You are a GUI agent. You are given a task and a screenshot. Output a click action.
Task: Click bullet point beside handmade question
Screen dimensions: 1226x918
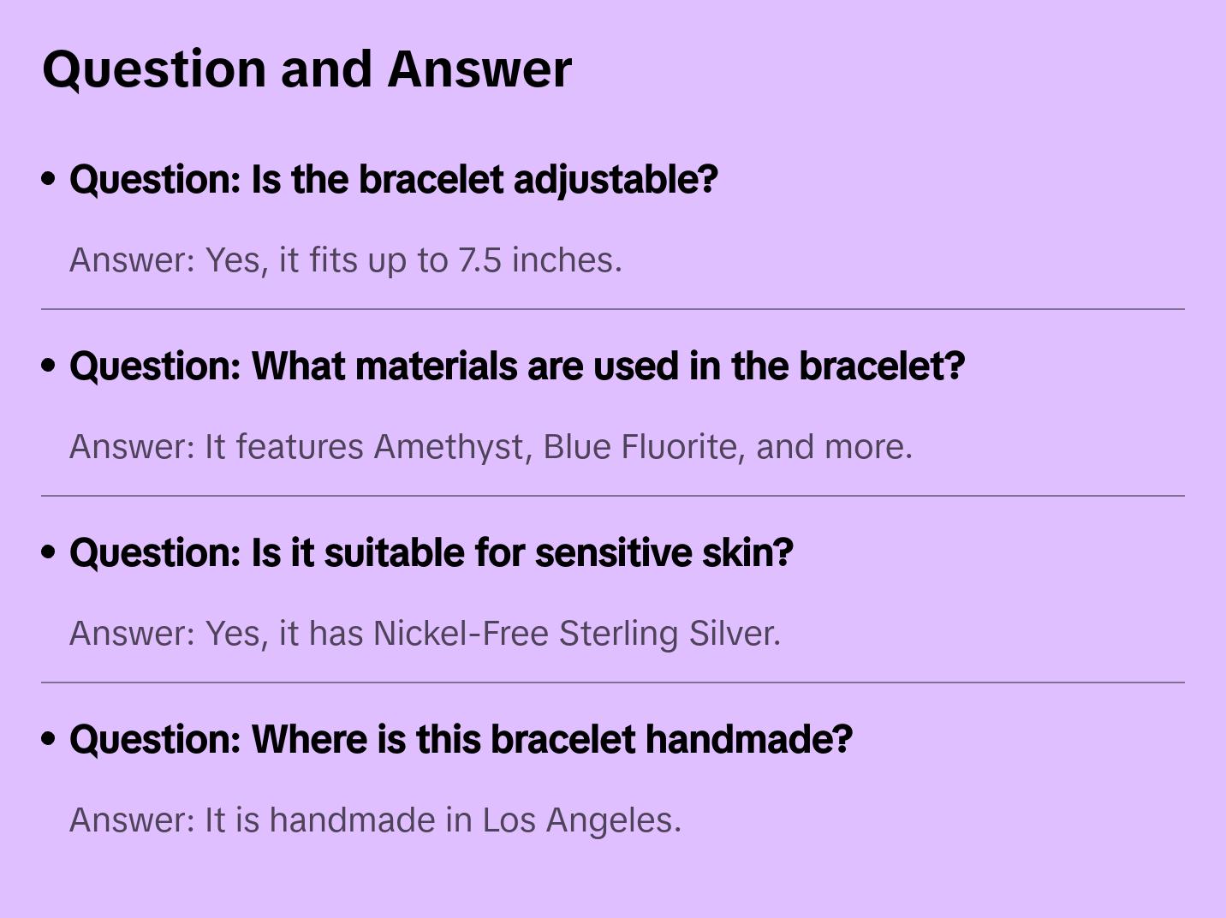point(49,739)
